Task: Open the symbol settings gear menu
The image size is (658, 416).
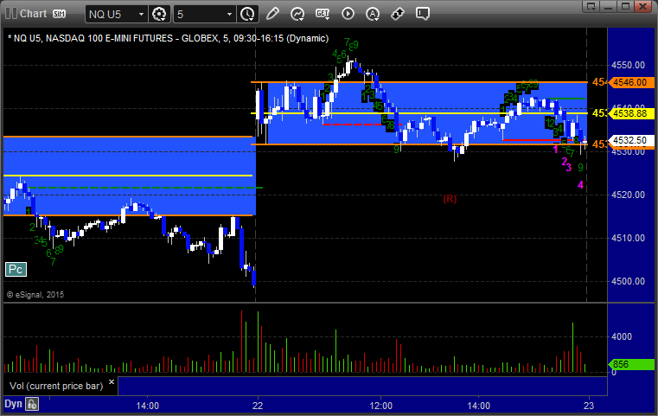Action: tap(159, 15)
